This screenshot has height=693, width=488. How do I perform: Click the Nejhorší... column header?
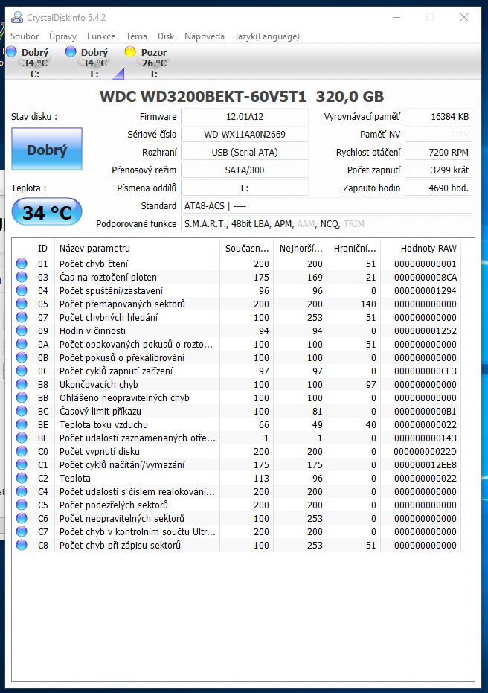tap(301, 249)
